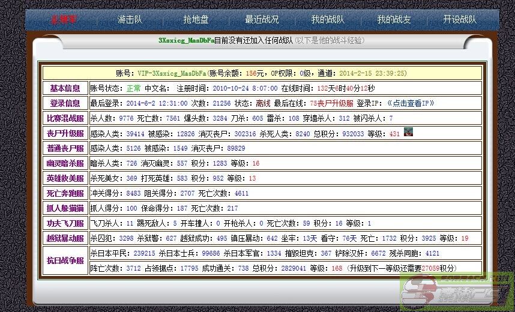This screenshot has width=515, height=312.
Task: Select the 我的战友 tab
Action: point(394,20)
